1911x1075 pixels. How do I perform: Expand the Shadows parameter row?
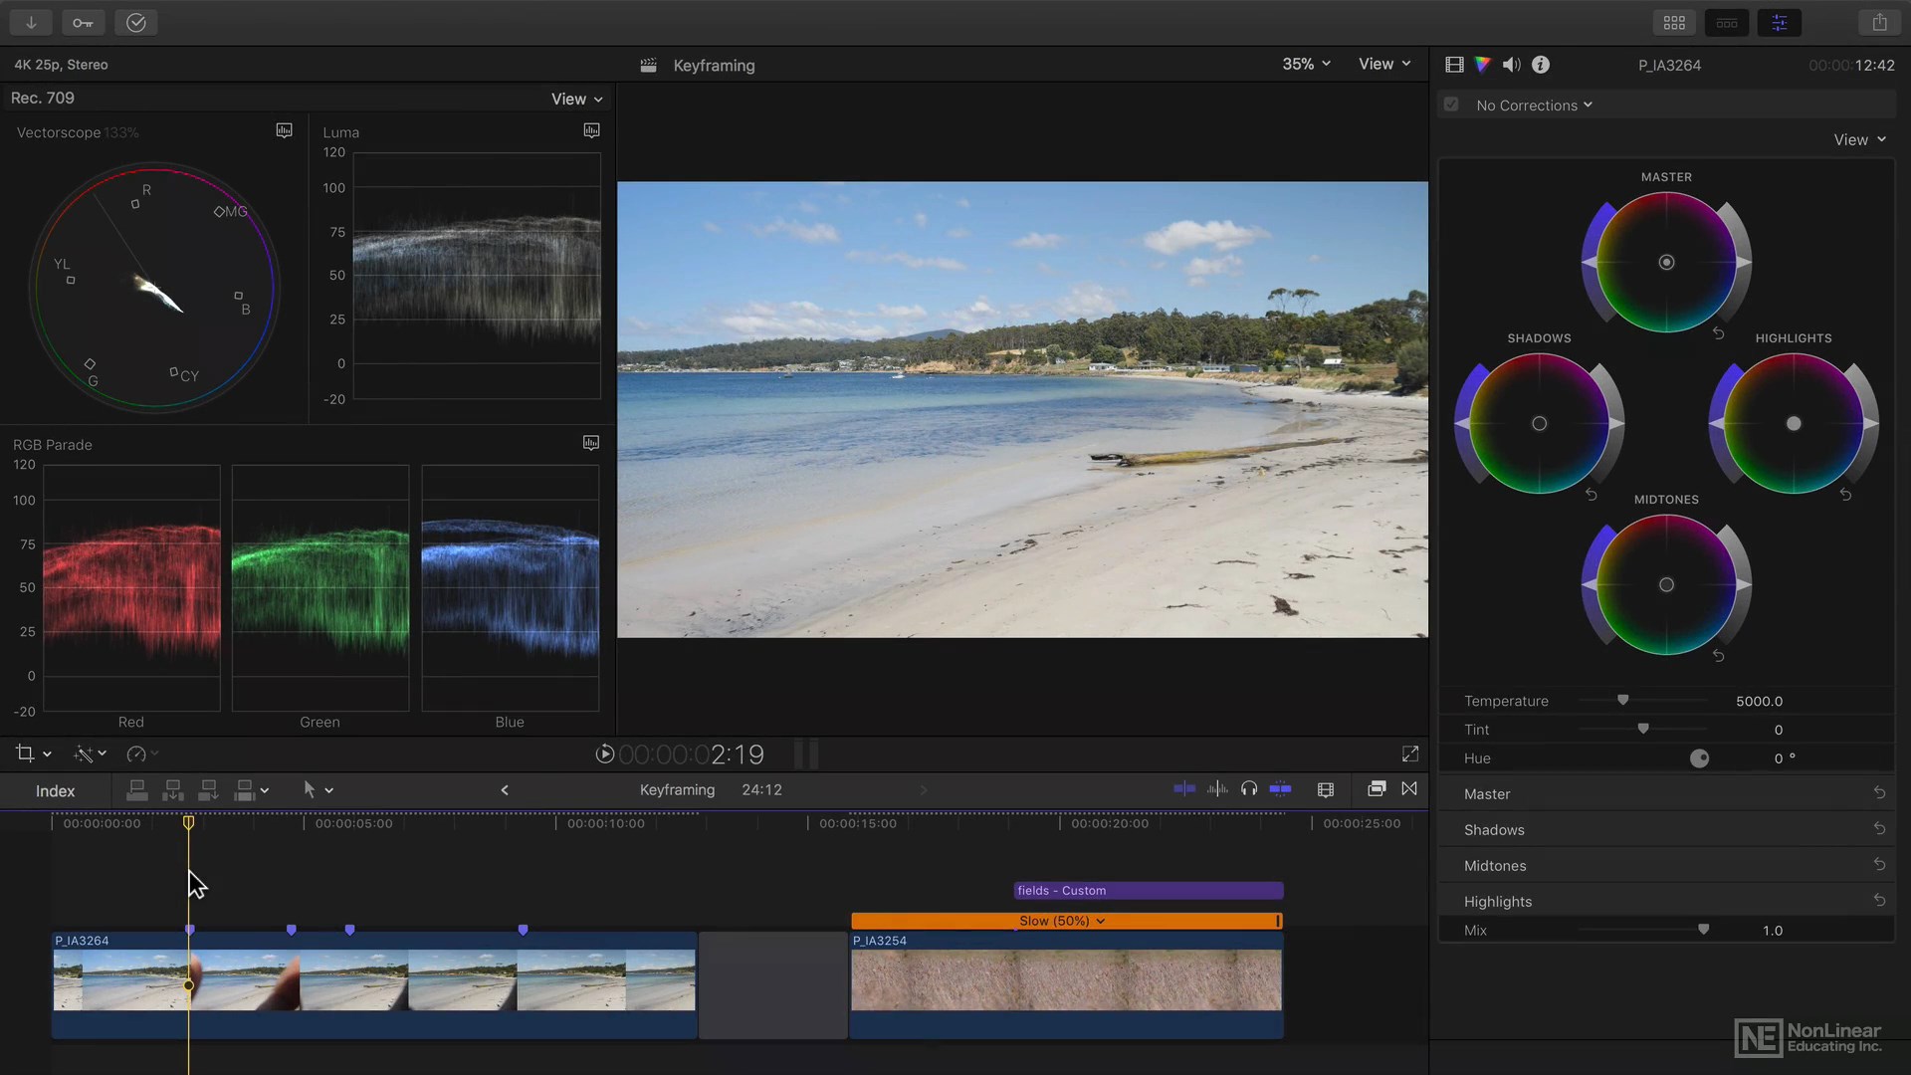[1494, 829]
